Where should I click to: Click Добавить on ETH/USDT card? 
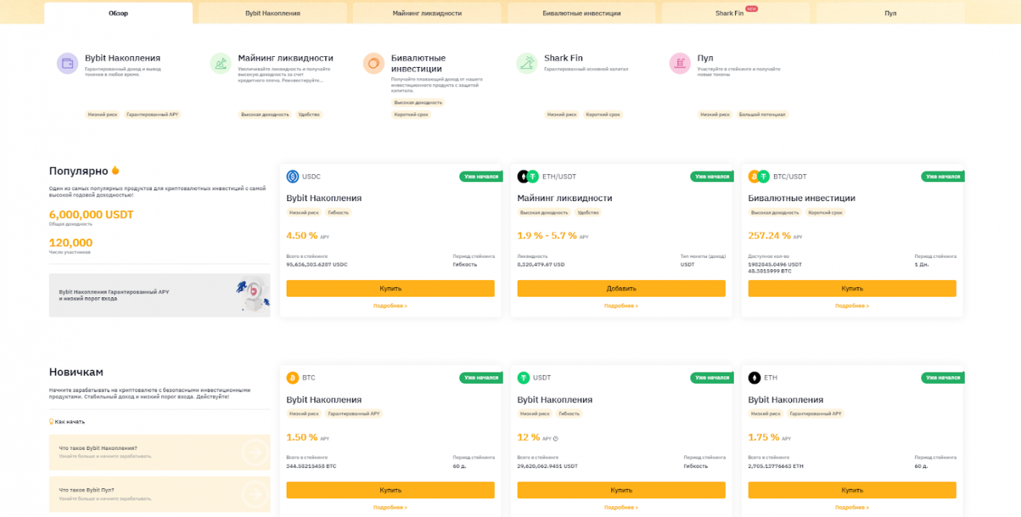(x=621, y=288)
